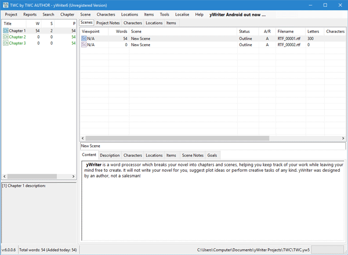Open the Localise menu

point(182,14)
